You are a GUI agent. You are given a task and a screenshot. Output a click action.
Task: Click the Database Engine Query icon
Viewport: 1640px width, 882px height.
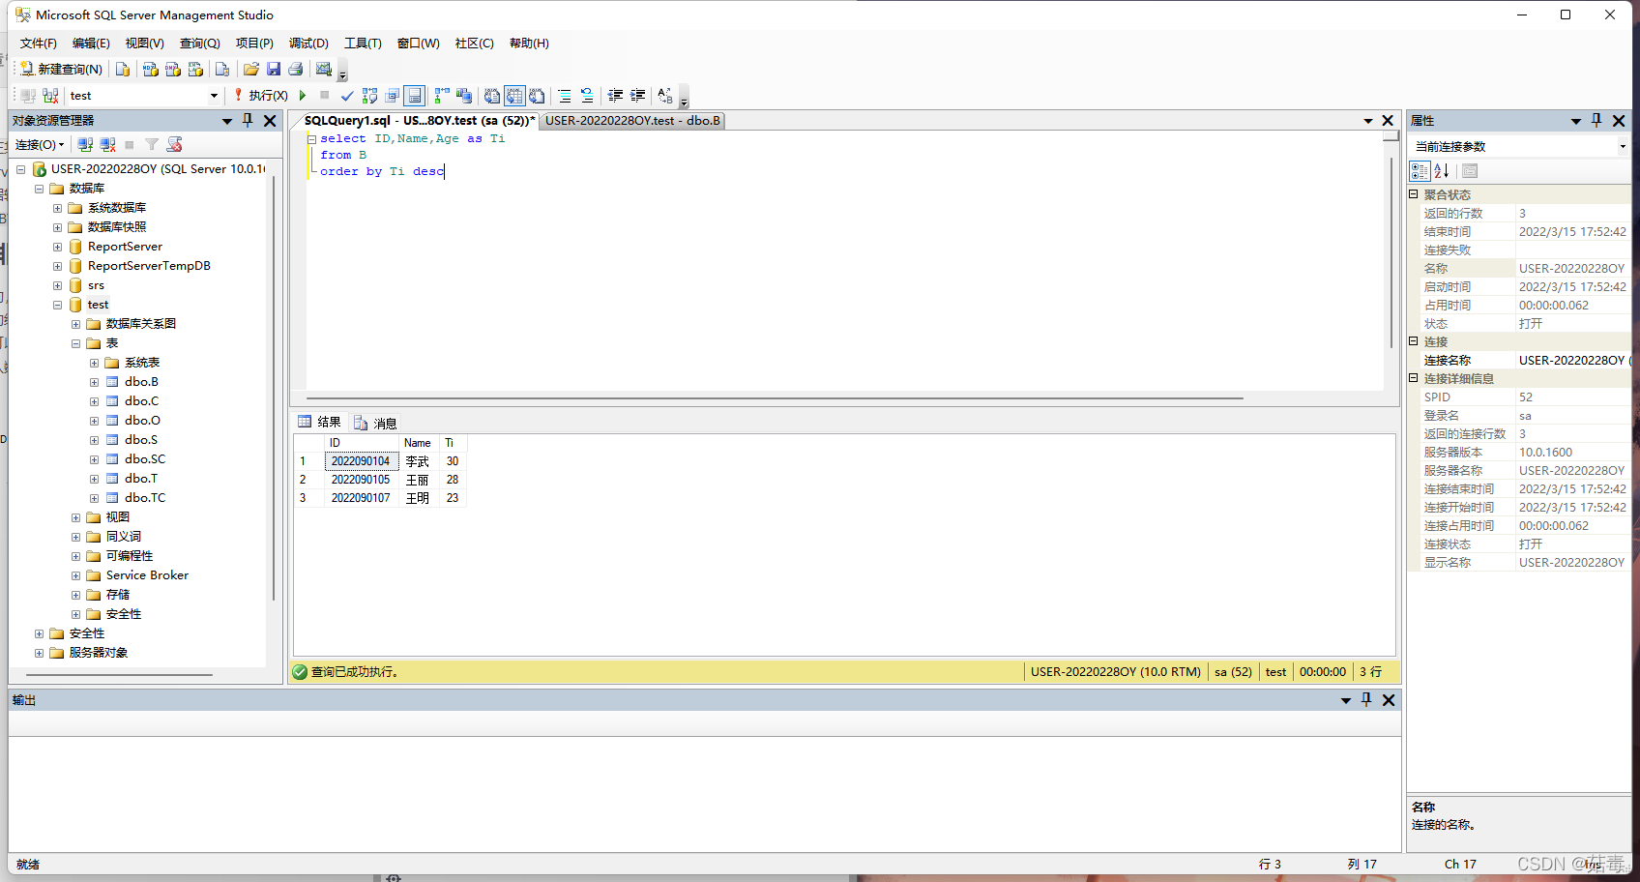click(123, 69)
